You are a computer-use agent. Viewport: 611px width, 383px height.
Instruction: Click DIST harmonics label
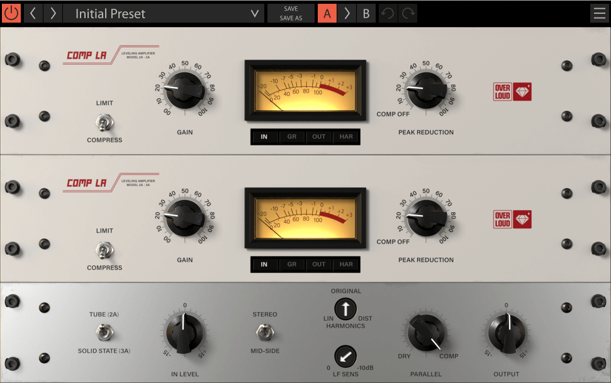tap(365, 318)
